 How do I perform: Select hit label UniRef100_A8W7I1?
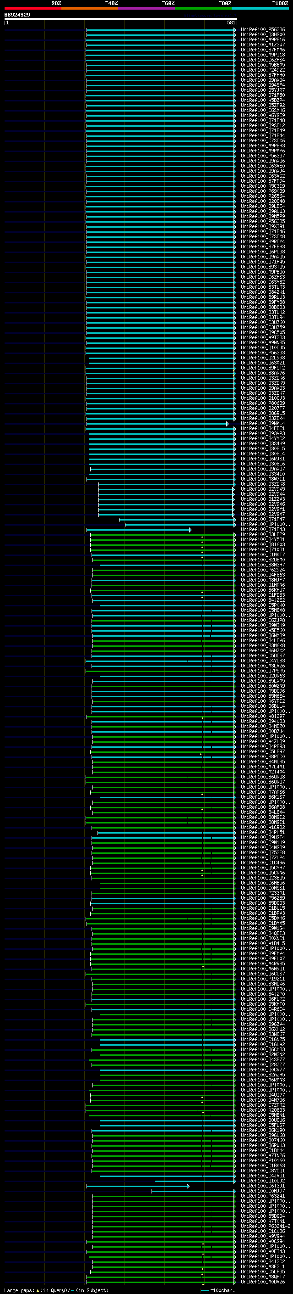pyautogui.click(x=263, y=479)
